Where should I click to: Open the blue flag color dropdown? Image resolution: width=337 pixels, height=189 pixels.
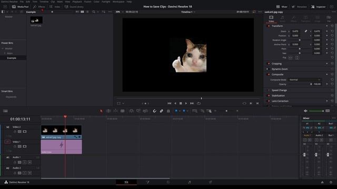pyautogui.click(x=180, y=111)
